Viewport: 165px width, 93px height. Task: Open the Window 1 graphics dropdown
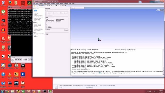pyautogui.click(x=77, y=8)
